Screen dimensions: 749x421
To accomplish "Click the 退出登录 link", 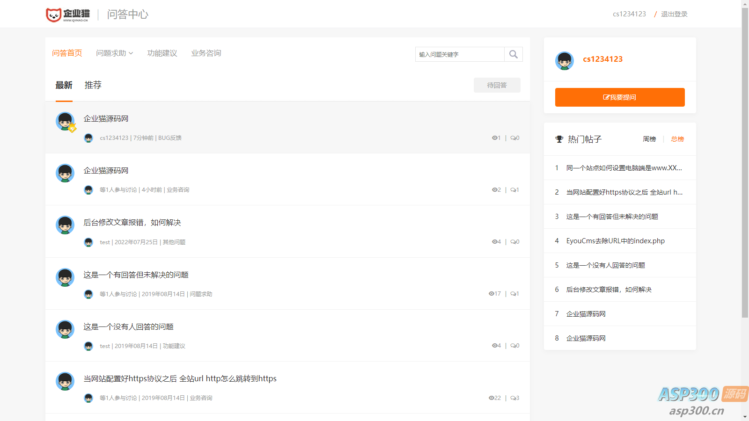I will click(674, 14).
